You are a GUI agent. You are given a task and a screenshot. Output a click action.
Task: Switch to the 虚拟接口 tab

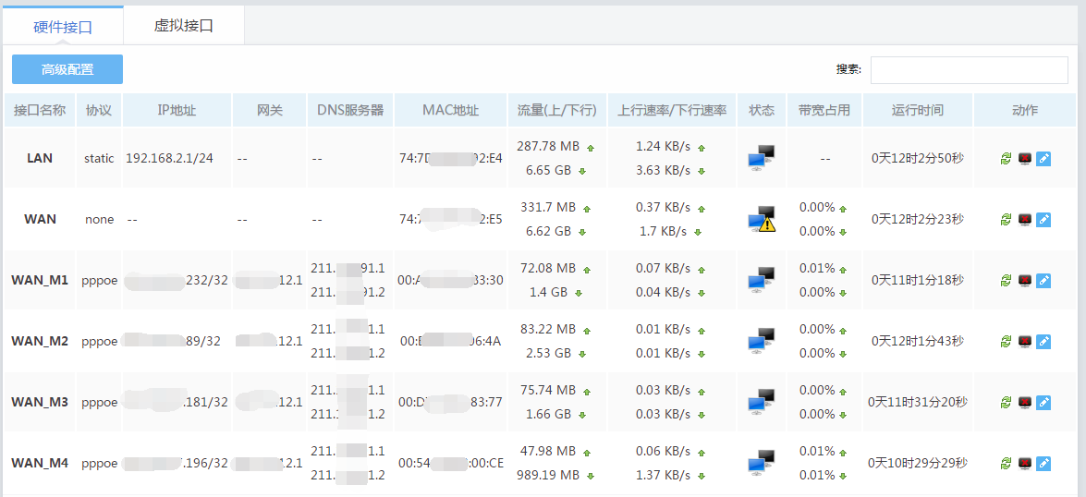click(184, 26)
